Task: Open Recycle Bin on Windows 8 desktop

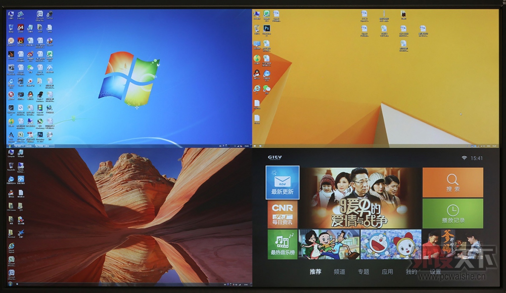Action: pyautogui.click(x=257, y=28)
